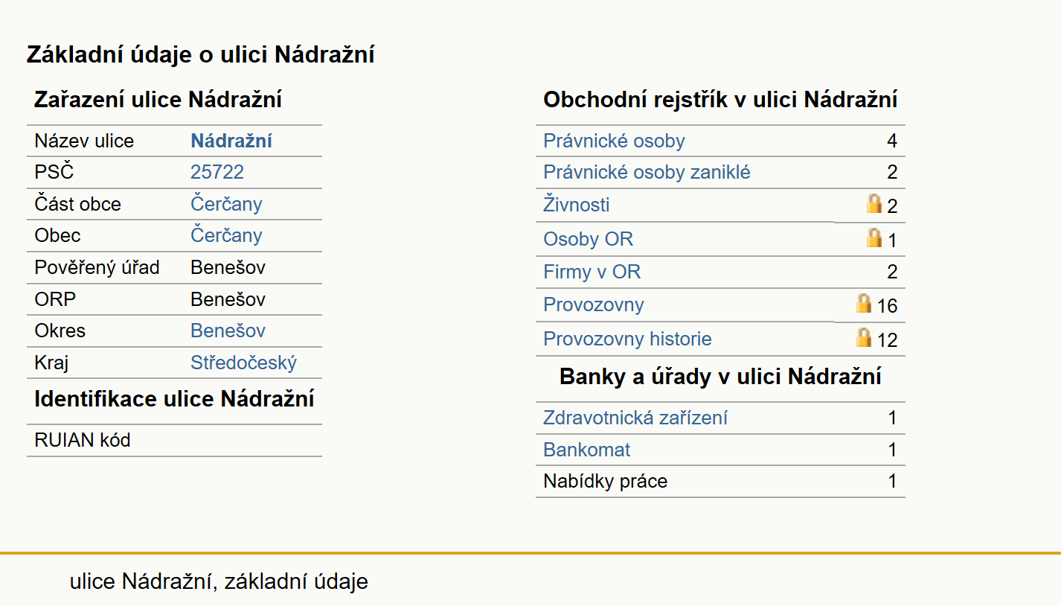Click the Nádražní street name link
Screen dimensions: 1061x606
(x=231, y=141)
